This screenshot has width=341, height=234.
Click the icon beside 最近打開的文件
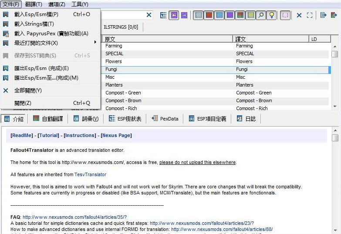click(x=6, y=43)
